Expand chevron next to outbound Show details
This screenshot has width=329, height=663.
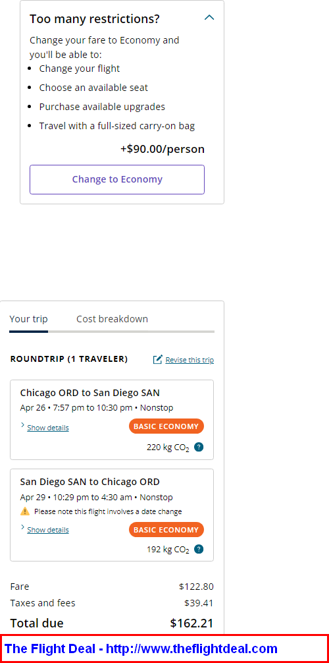[x=22, y=425]
